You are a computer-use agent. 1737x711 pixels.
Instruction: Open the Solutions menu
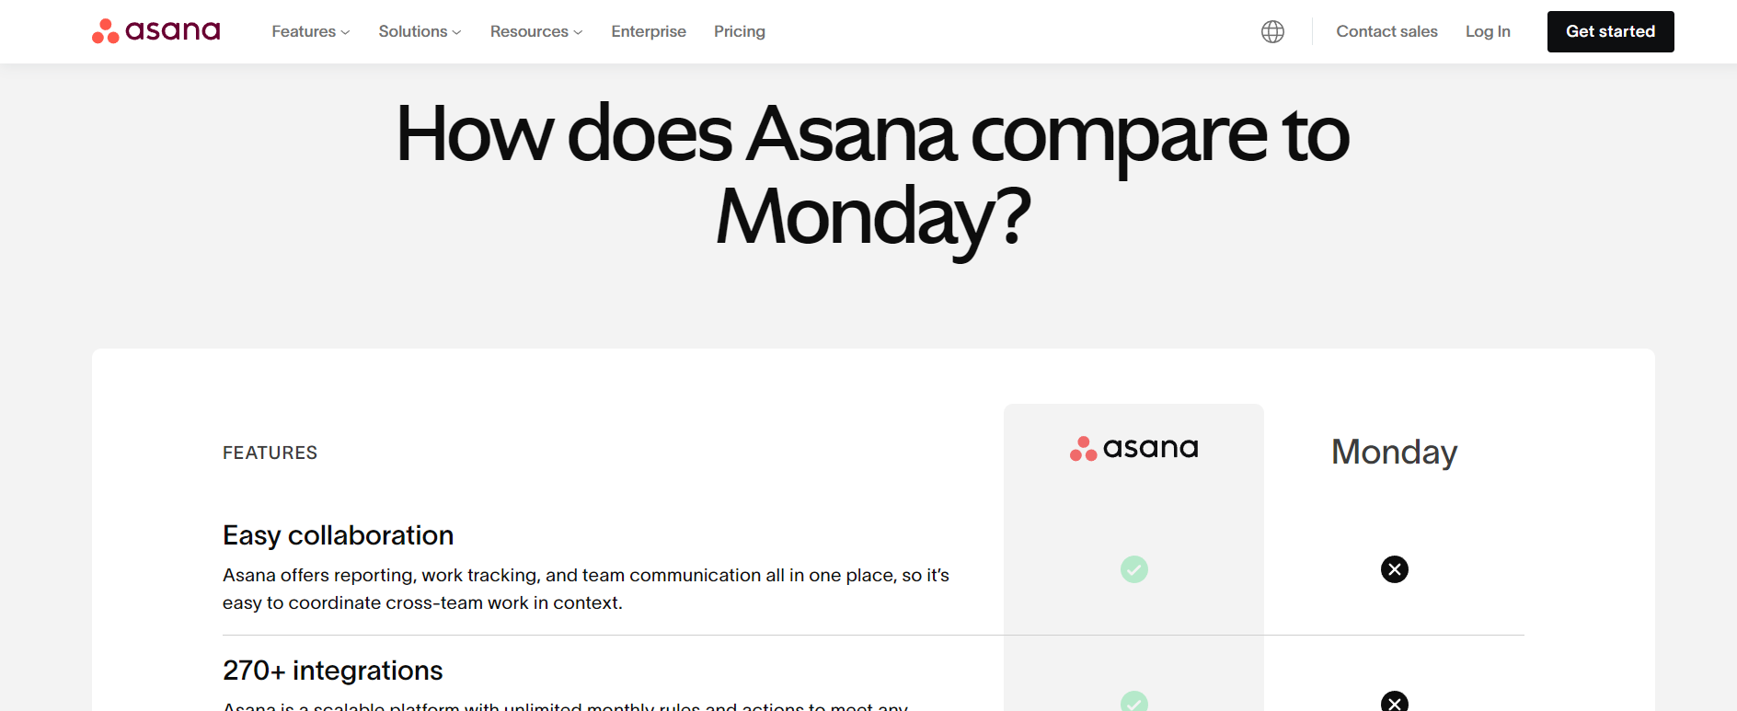click(420, 30)
